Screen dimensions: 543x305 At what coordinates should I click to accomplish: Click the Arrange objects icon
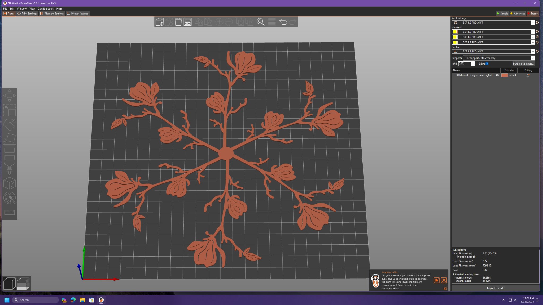tap(187, 22)
